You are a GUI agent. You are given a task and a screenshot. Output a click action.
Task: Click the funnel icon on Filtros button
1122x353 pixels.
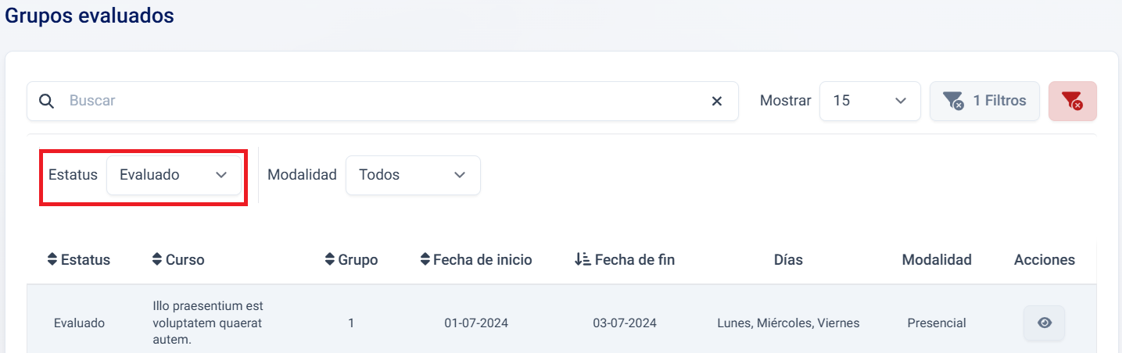tap(952, 102)
